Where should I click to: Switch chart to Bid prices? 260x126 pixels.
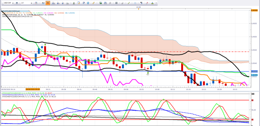pos(43,3)
